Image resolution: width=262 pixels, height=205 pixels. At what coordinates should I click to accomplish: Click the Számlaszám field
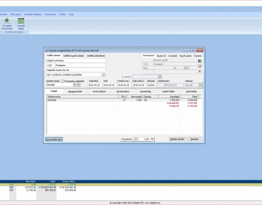point(170,85)
